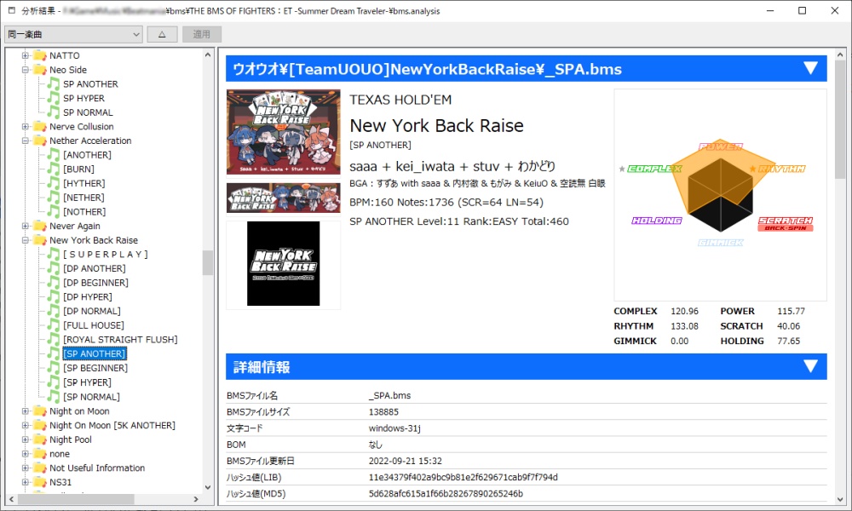Image resolution: width=852 pixels, height=511 pixels.
Task: Click the triangle up button in toolbar
Action: (162, 34)
